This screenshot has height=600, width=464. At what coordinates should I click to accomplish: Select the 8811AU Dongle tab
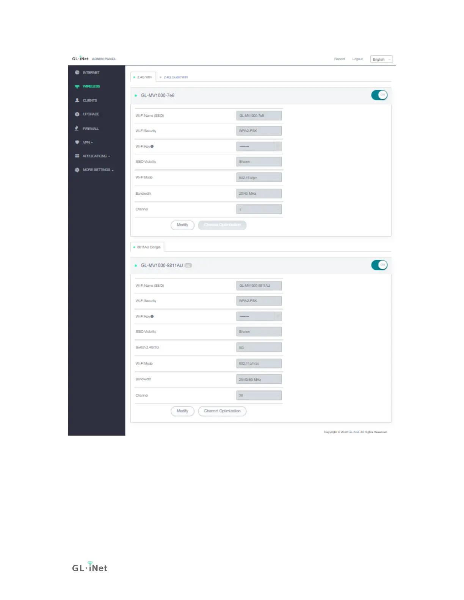pyautogui.click(x=147, y=247)
